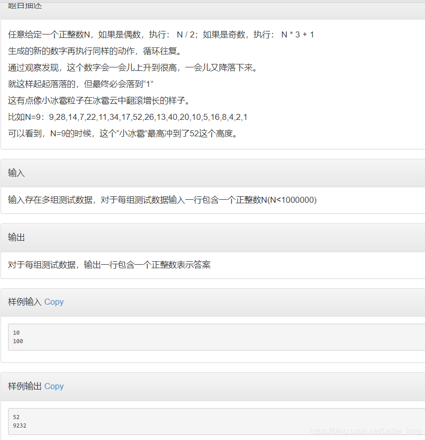Select the number 10 in sample input
The height and width of the screenshot is (440, 425).
click(x=16, y=333)
